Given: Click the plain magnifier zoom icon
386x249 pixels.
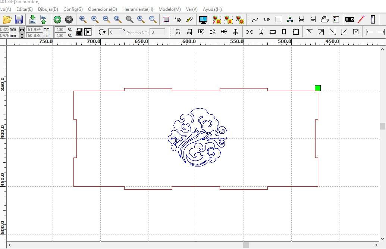Looking at the screenshot, I should click(153, 19).
